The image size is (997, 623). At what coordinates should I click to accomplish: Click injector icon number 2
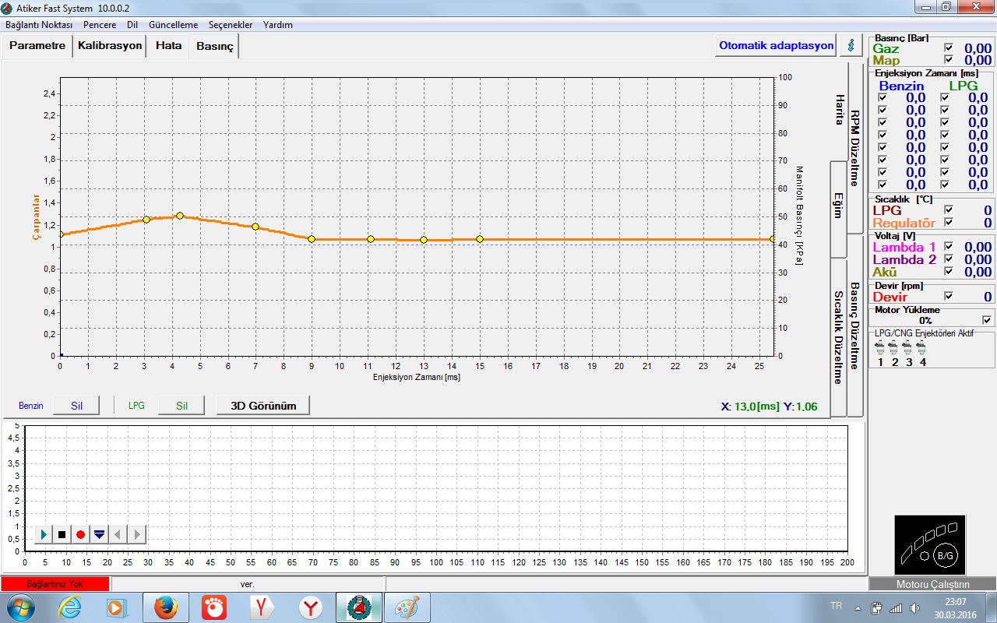click(x=894, y=347)
